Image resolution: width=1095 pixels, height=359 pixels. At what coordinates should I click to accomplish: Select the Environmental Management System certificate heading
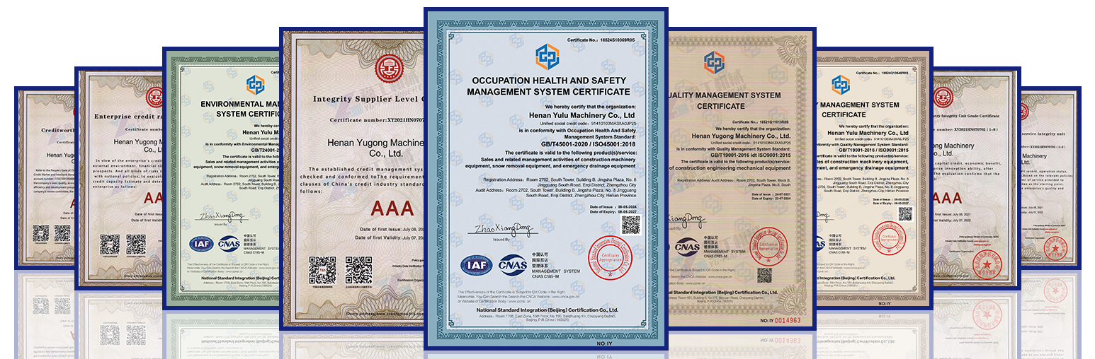click(240, 108)
